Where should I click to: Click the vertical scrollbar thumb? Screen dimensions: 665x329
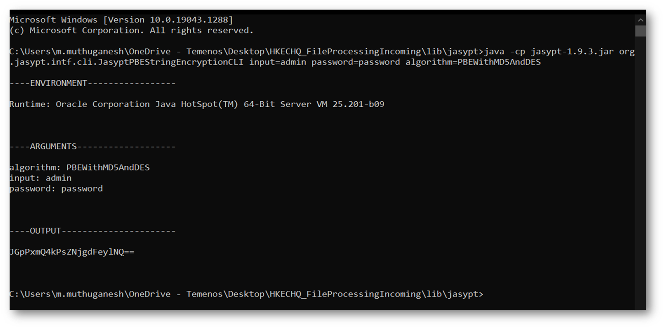coord(640,31)
